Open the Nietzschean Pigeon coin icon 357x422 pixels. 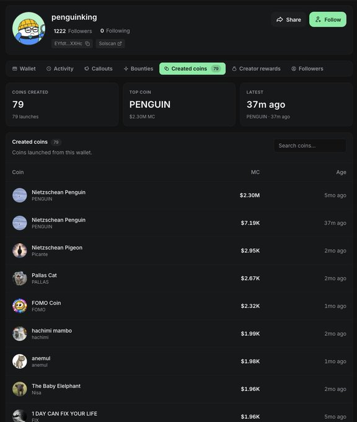coord(20,251)
